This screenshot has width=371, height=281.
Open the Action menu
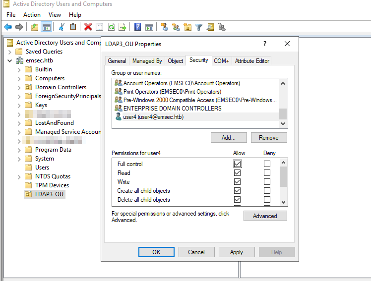(x=32, y=15)
